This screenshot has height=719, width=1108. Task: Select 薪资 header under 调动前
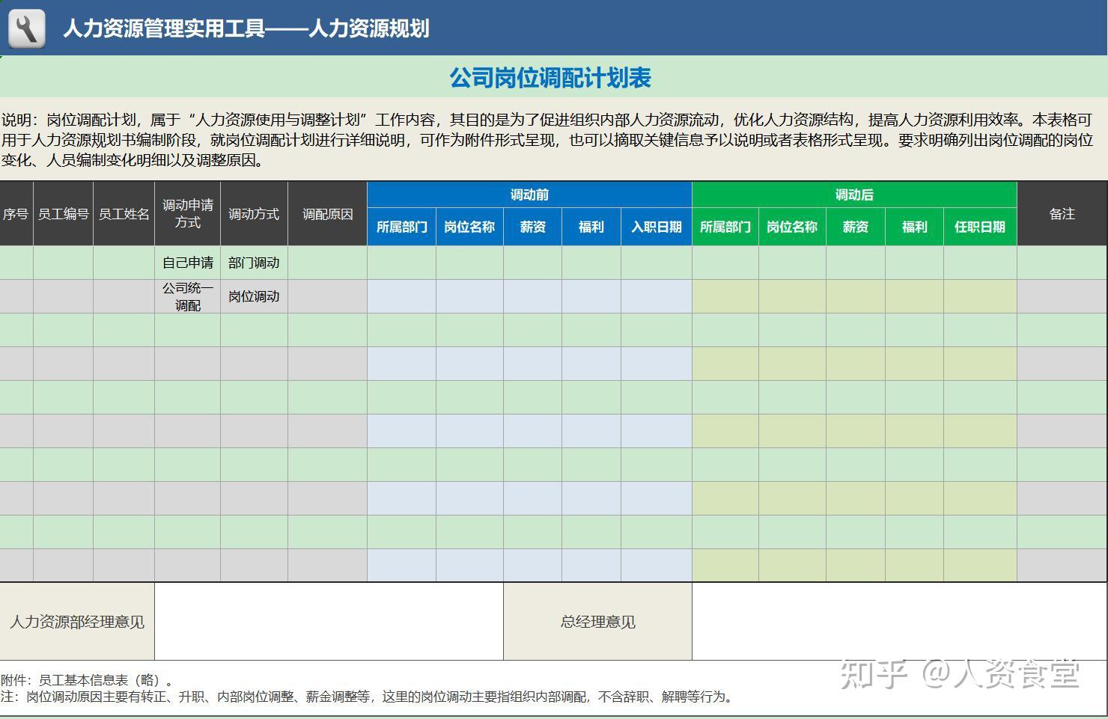[532, 227]
